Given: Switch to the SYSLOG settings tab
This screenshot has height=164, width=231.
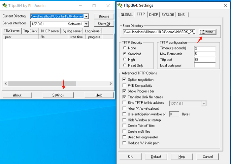Looking at the screenshot, I should (x=168, y=15).
